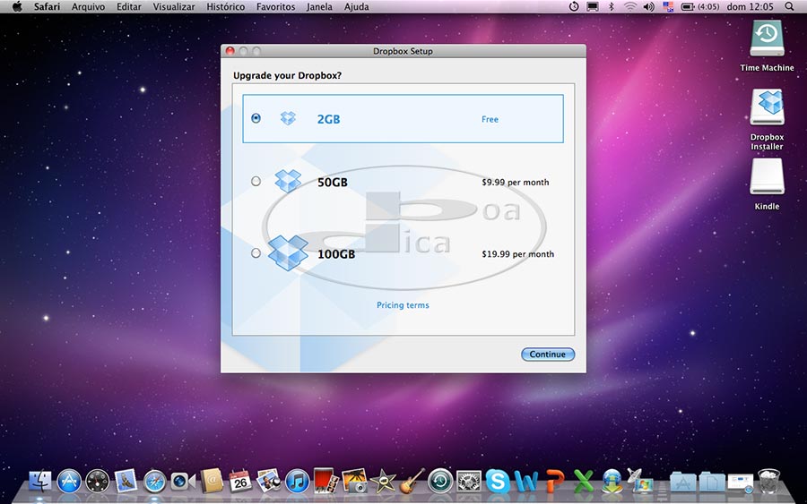Open Safari from the Dock
The image size is (807, 504).
pos(154,482)
